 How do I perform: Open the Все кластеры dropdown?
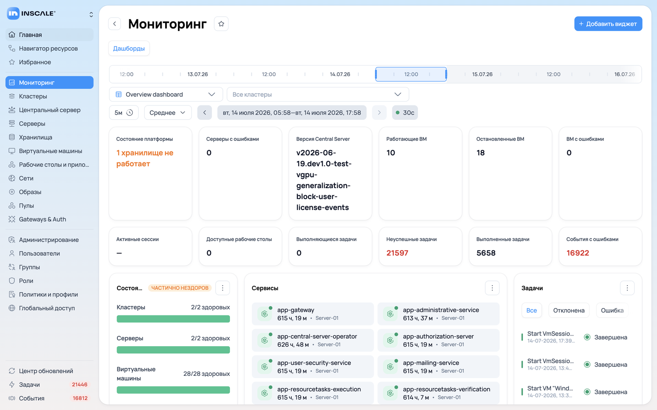point(318,95)
